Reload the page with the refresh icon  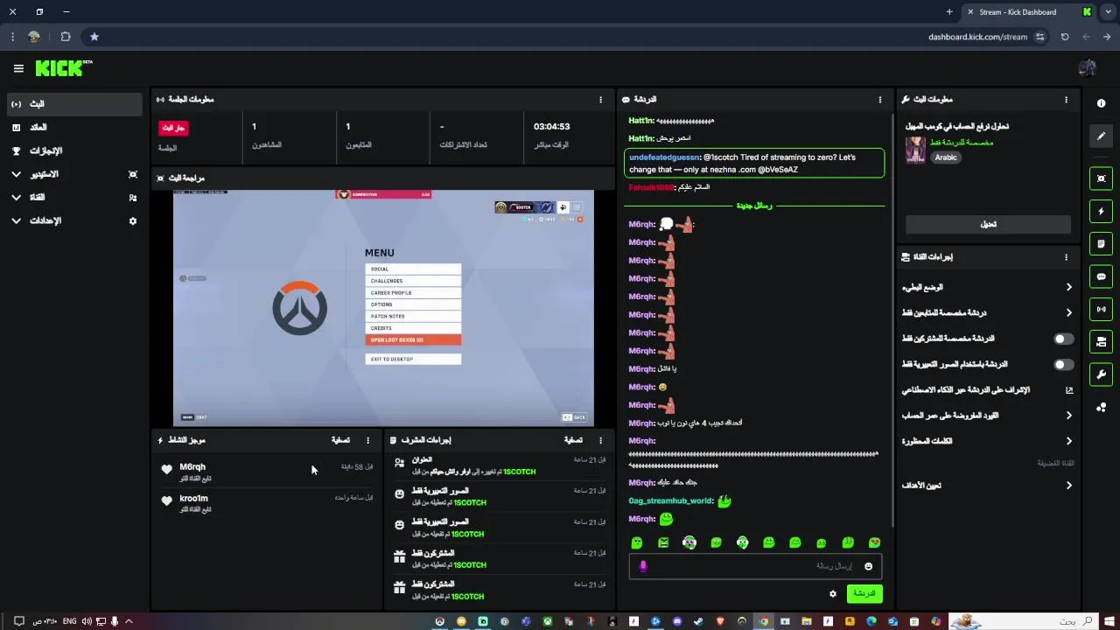pyautogui.click(x=1065, y=37)
